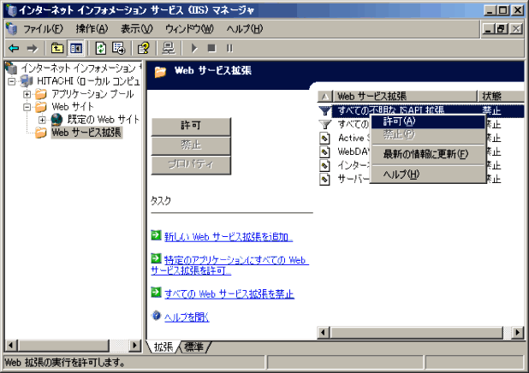Click the Pause toolbar icon
Screen dimensions: 529x373
(229, 49)
